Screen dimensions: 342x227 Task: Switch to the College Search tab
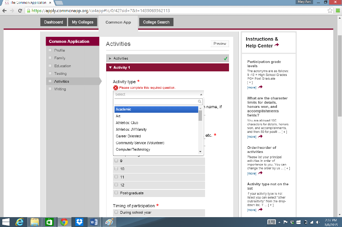156,22
